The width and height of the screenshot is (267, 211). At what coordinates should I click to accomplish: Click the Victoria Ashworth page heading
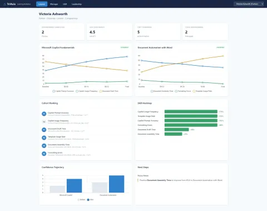(53, 14)
